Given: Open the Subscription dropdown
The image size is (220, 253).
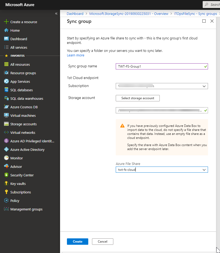Looking at the screenshot, I should coord(162,86).
